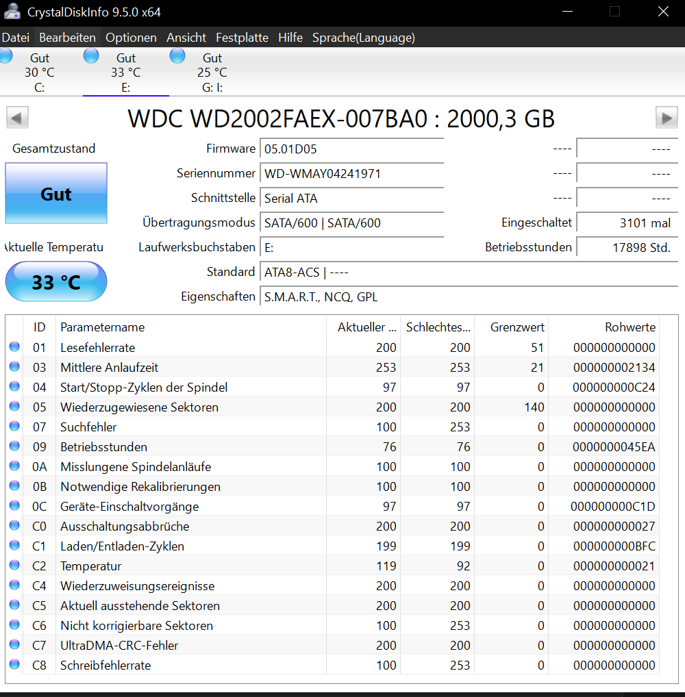This screenshot has width=685, height=697.
Task: Click raw value 000000000C1D
Action: click(613, 506)
